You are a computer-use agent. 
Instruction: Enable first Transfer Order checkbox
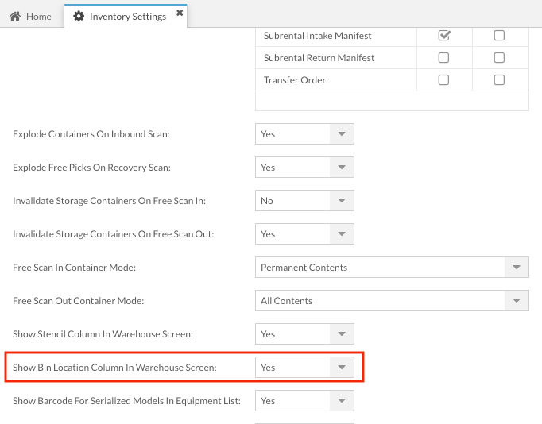444,80
